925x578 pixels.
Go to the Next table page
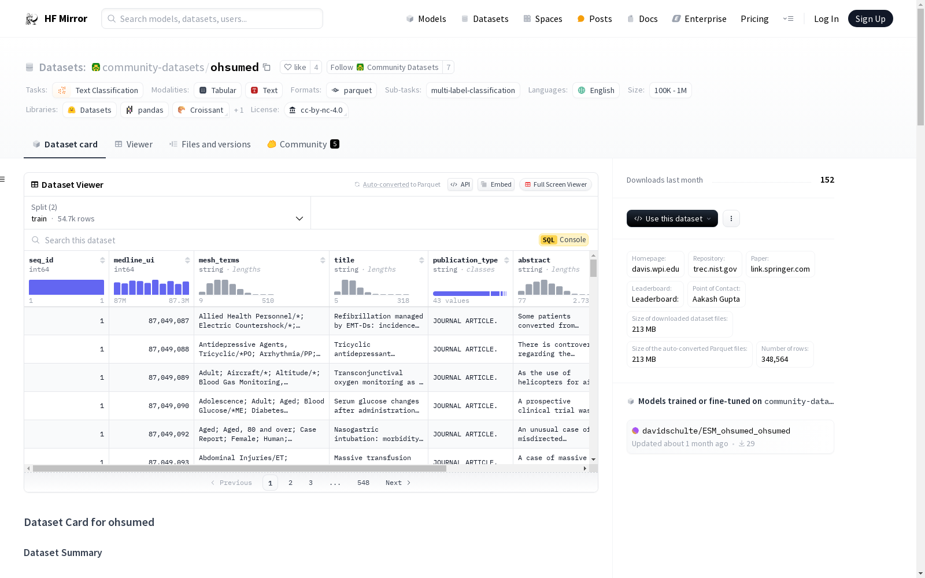(x=398, y=483)
